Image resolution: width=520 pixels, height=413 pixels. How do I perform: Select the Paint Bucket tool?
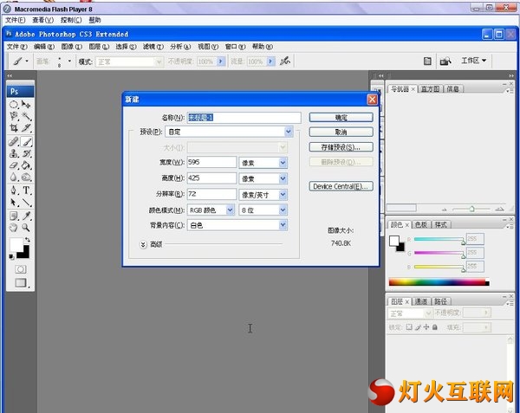point(26,165)
